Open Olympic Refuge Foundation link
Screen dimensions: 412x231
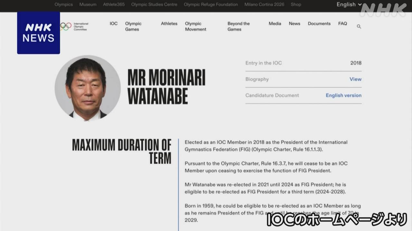(211, 4)
